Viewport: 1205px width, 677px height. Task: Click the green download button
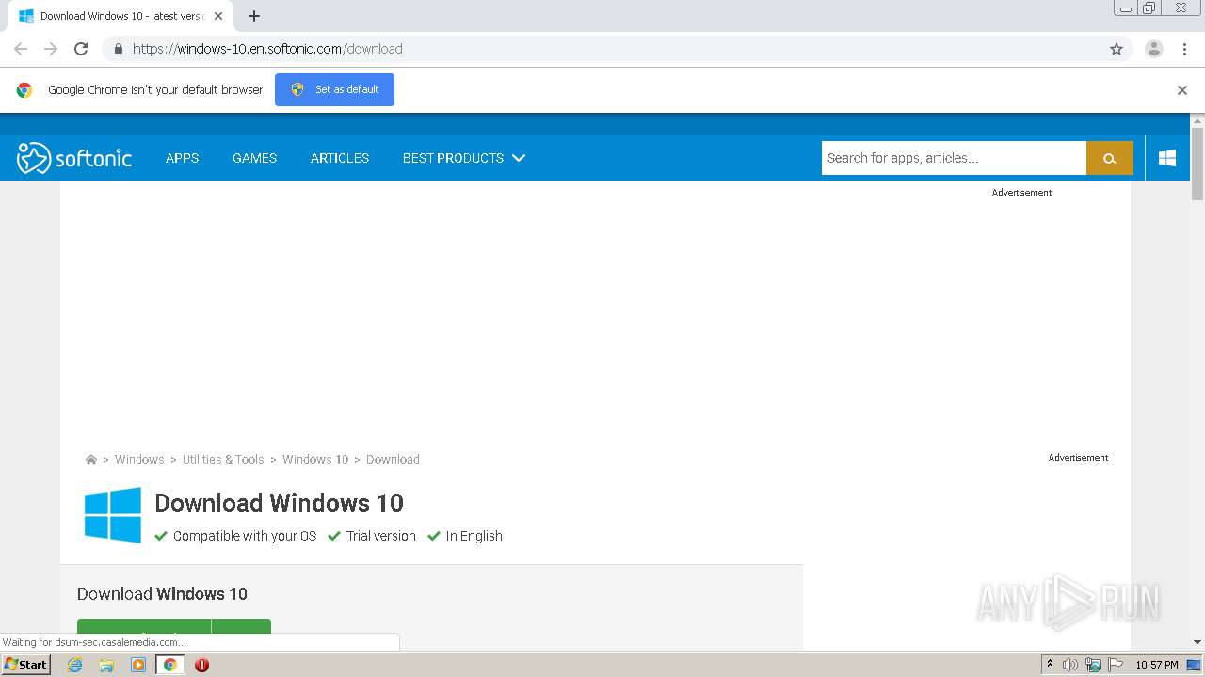tap(174, 626)
